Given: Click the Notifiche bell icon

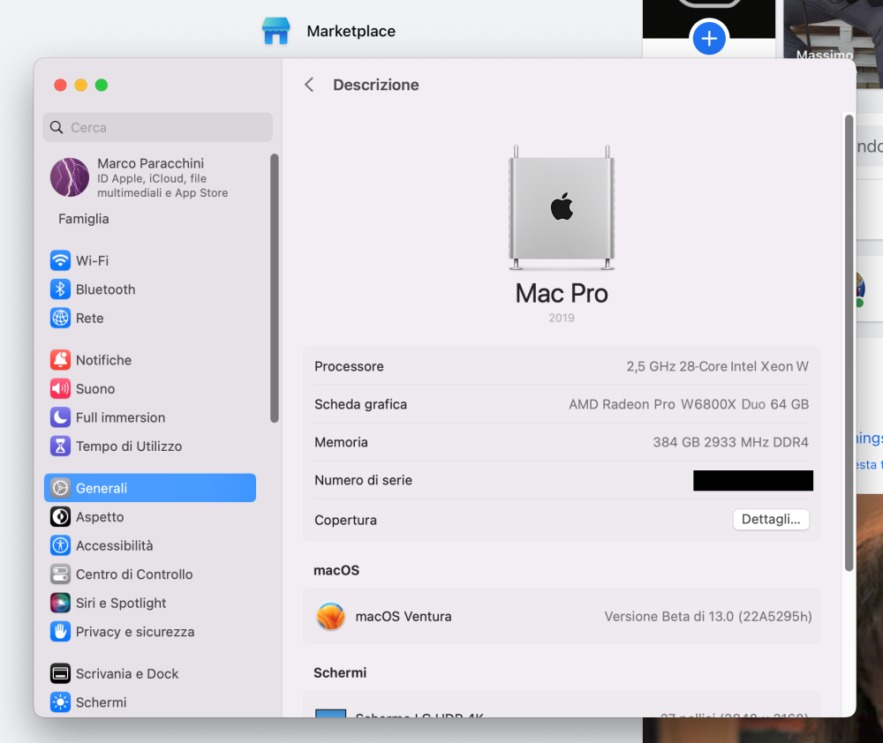Looking at the screenshot, I should click(x=60, y=360).
